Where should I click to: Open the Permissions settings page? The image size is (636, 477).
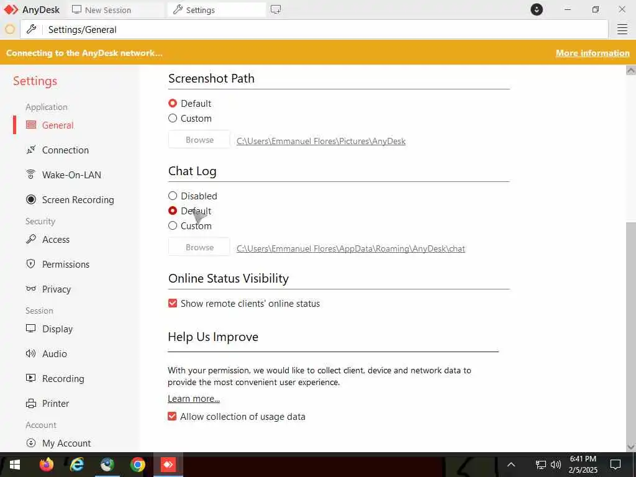(x=66, y=265)
